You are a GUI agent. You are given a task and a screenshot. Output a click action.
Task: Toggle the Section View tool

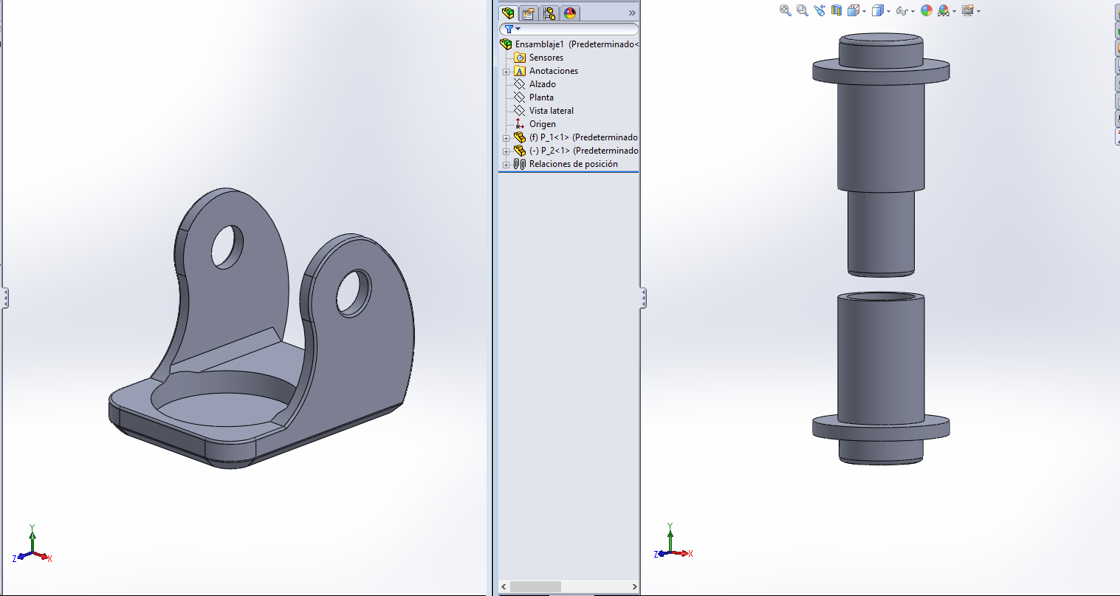pyautogui.click(x=836, y=10)
